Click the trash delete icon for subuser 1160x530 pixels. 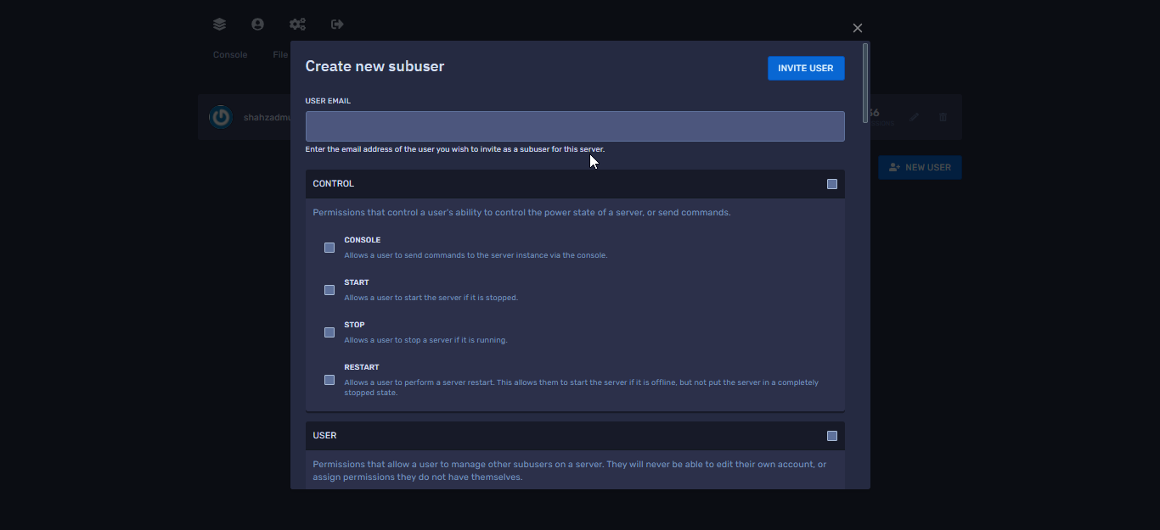click(943, 117)
